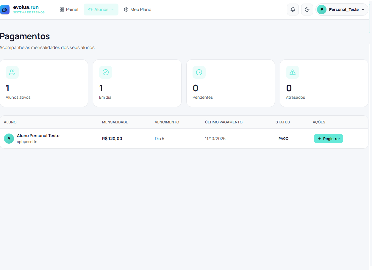Click the graduation cap icon in Alunos
This screenshot has width=372, height=270.
pyautogui.click(x=90, y=10)
